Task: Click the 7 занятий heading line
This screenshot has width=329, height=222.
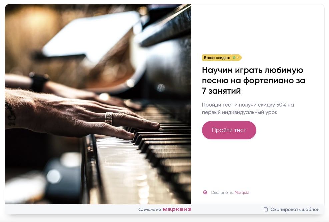Action: point(221,91)
